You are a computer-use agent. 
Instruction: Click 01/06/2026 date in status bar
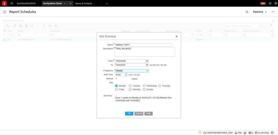tap(264, 133)
